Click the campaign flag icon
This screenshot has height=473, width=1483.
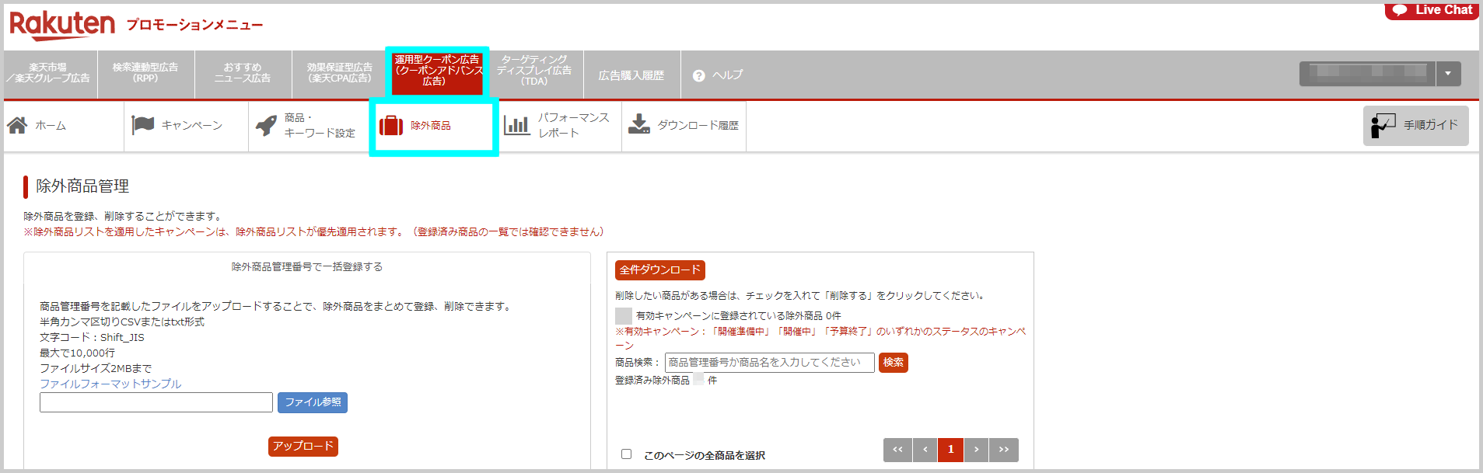143,125
